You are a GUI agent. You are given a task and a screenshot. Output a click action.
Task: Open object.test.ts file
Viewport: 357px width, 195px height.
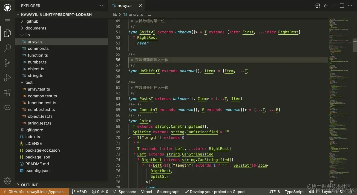[61, 116]
